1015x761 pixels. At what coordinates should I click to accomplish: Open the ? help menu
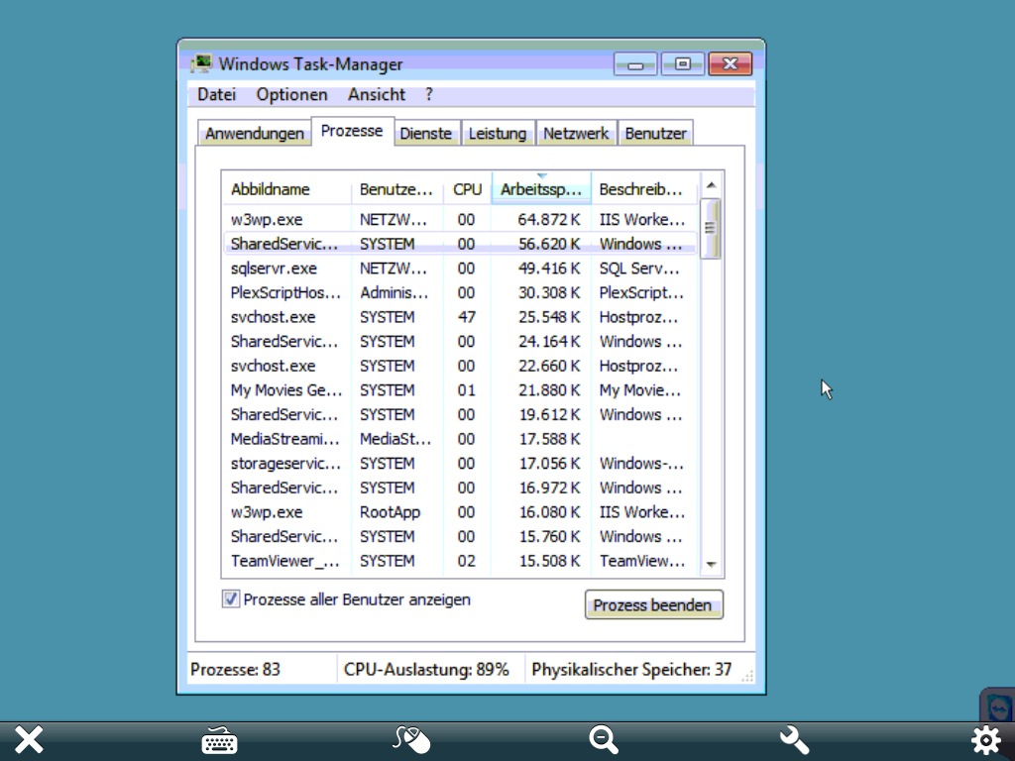429,94
